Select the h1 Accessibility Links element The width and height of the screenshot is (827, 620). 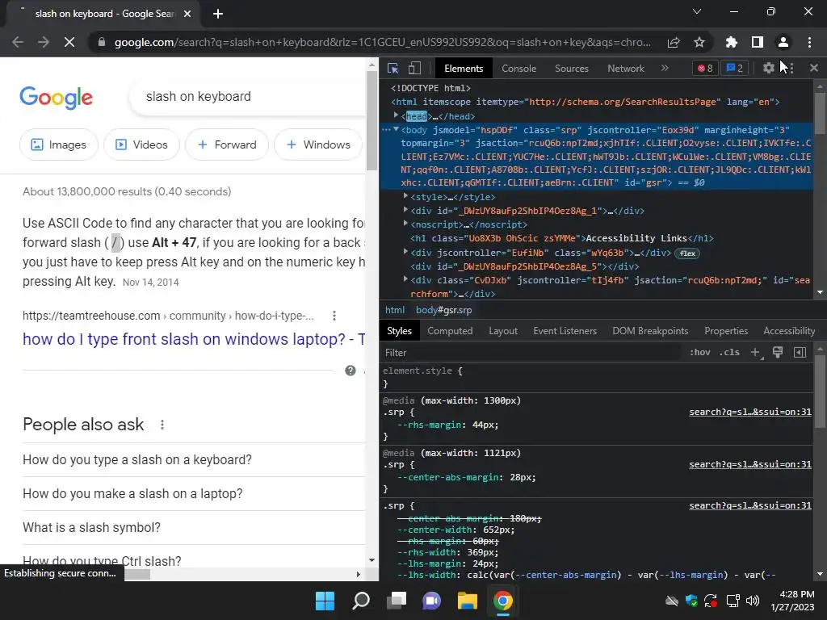point(562,238)
